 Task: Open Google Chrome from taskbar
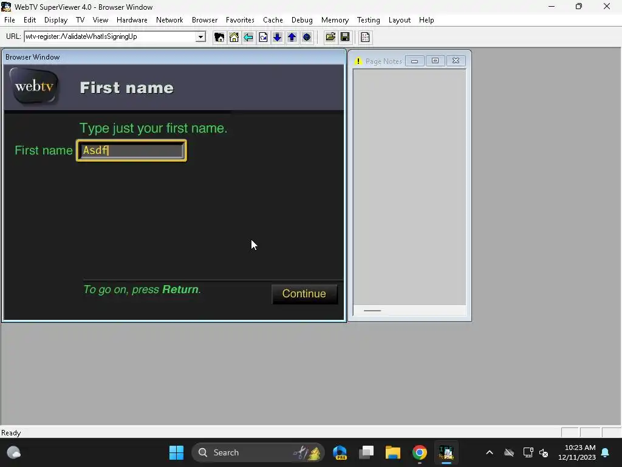[419, 452]
